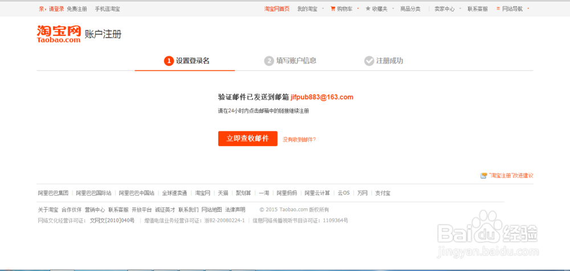Click the 注册成功 checkmark icon
This screenshot has height=271, width=570.
pos(369,60)
